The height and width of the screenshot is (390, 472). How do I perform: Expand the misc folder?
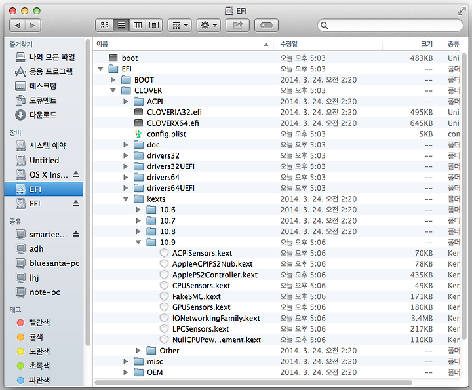pos(126,361)
